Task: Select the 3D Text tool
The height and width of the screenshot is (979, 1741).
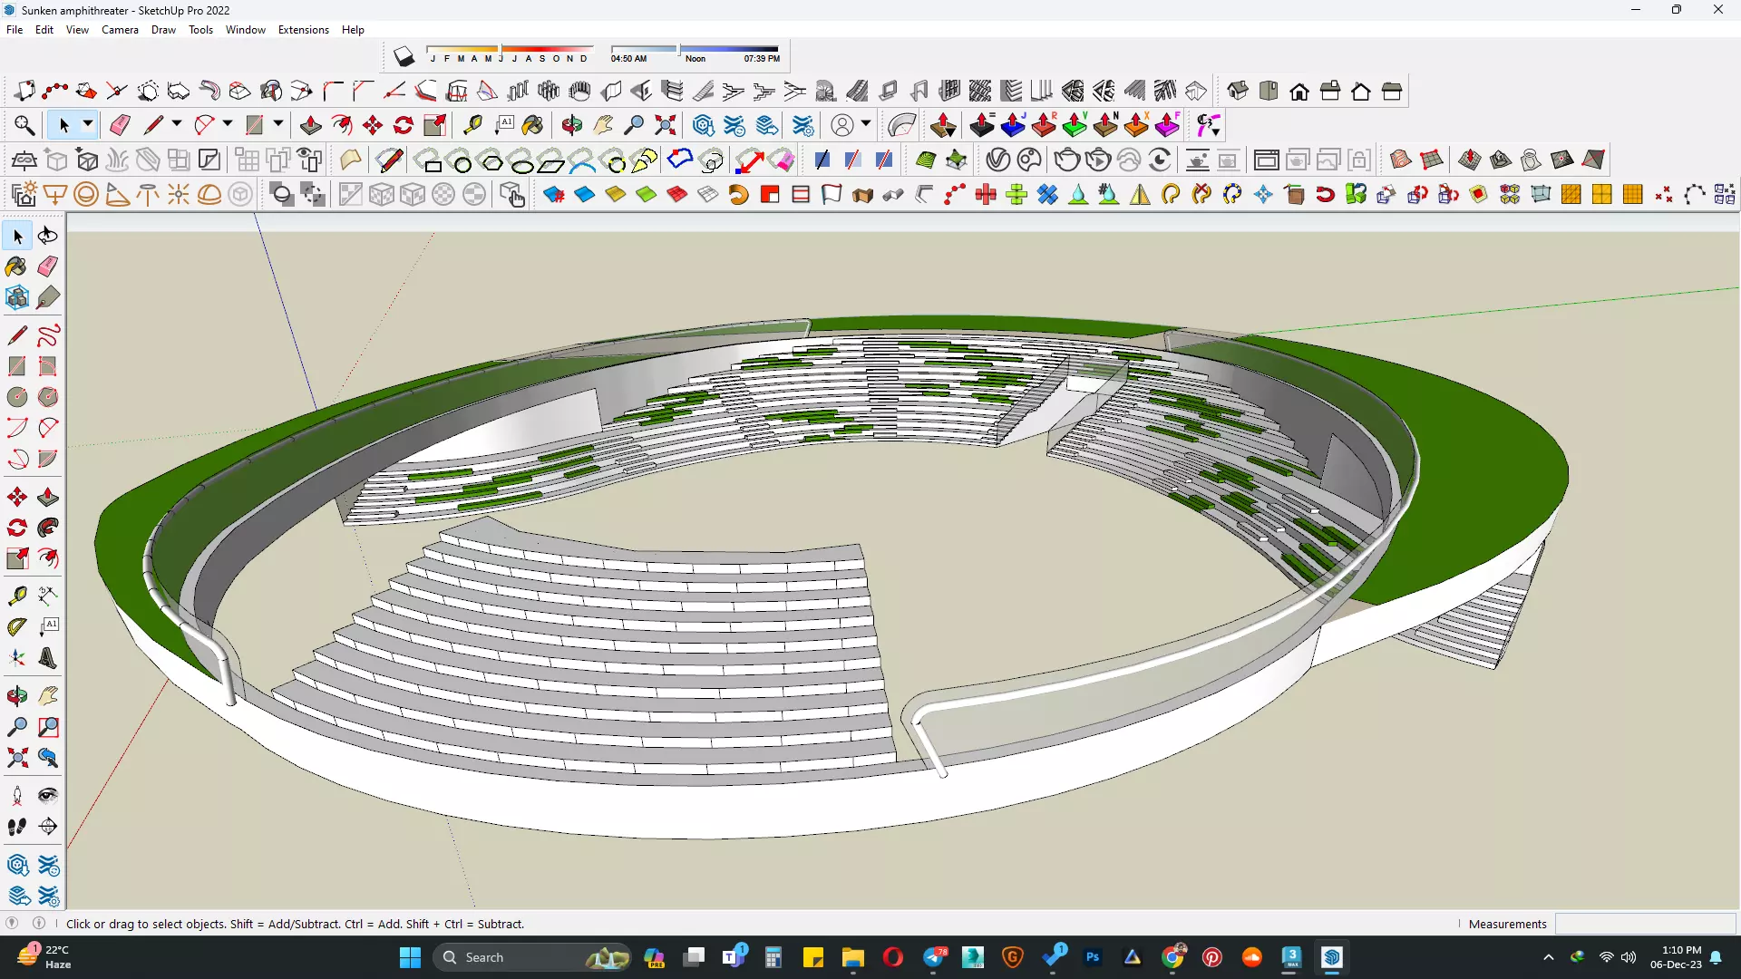Action: (x=48, y=659)
